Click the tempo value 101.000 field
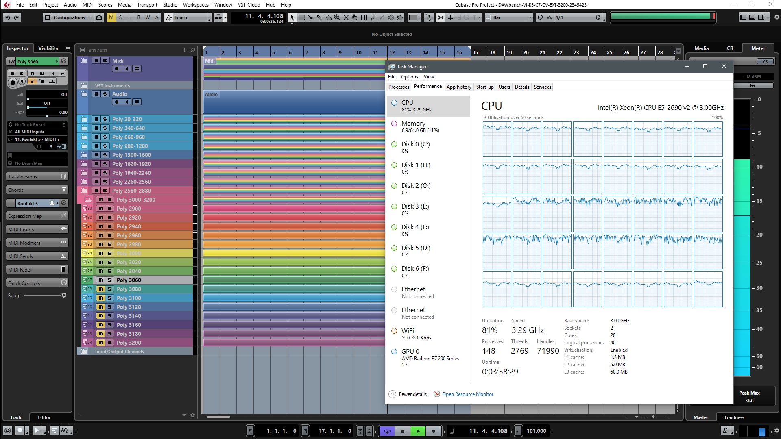This screenshot has width=781, height=439. coord(536,431)
